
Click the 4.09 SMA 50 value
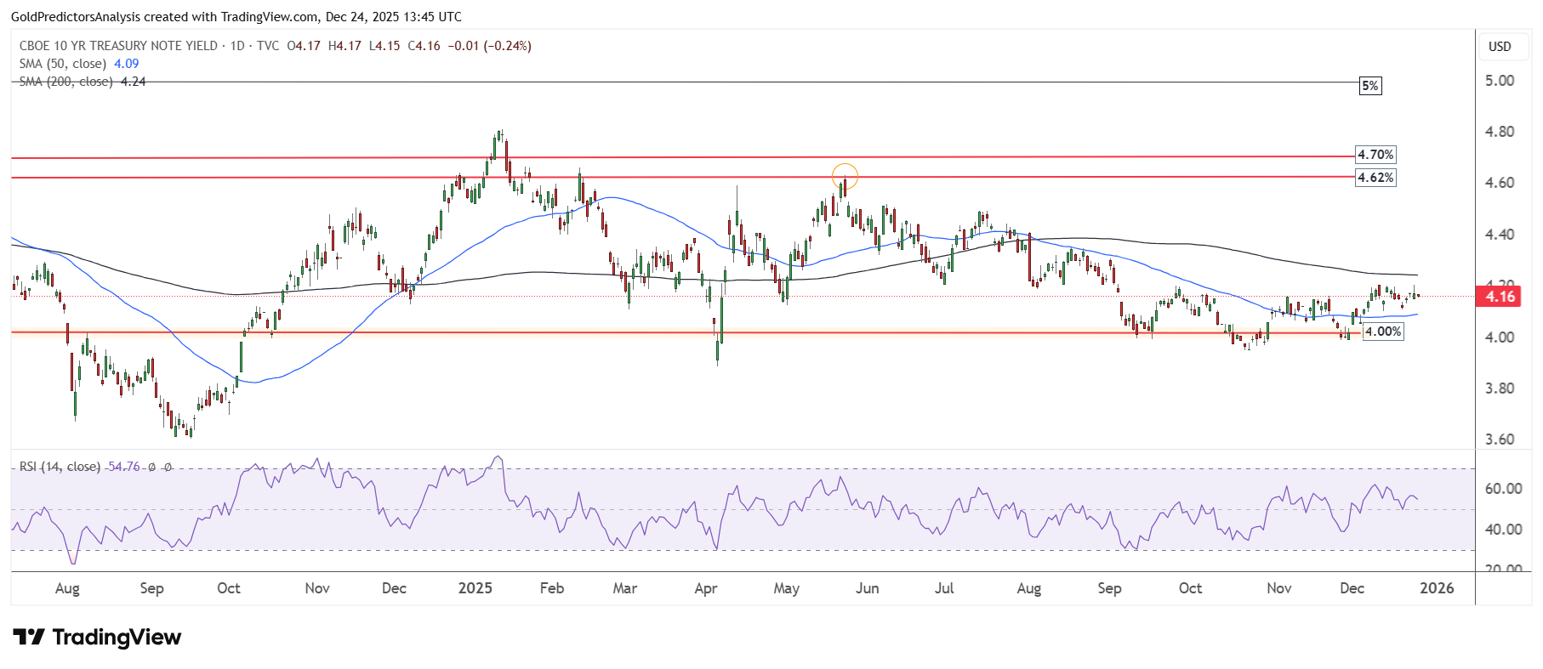tap(127, 64)
